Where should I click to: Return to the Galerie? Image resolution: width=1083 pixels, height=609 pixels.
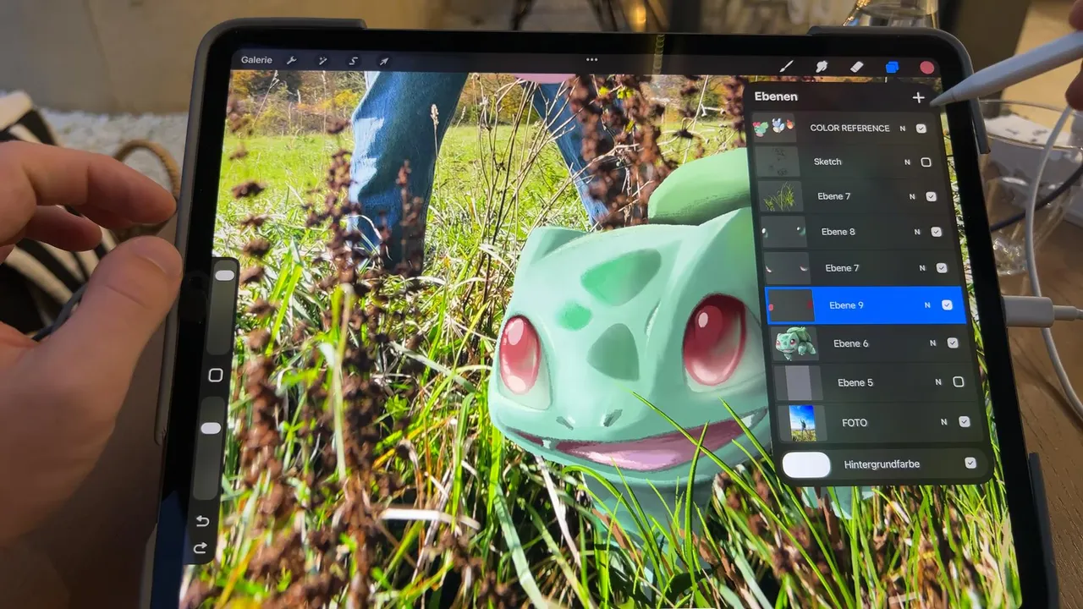[256, 60]
